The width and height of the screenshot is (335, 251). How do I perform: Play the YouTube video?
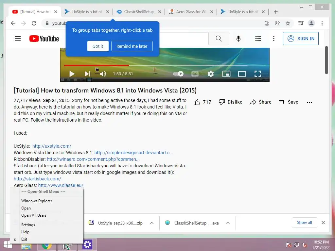click(x=72, y=74)
